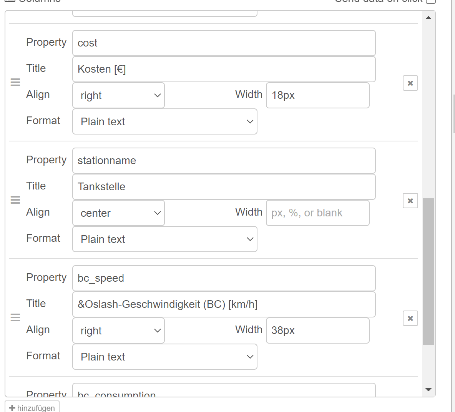Viewport: 455px width, 412px height.
Task: Open Align dropdown for cost column
Action: [118, 95]
